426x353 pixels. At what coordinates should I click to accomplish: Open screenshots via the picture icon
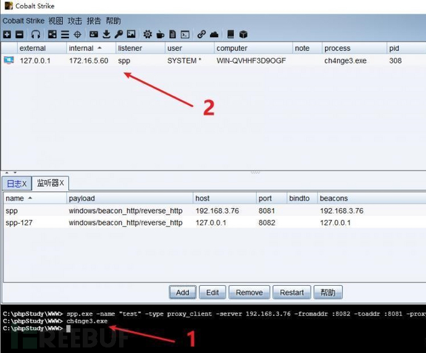tap(132, 35)
